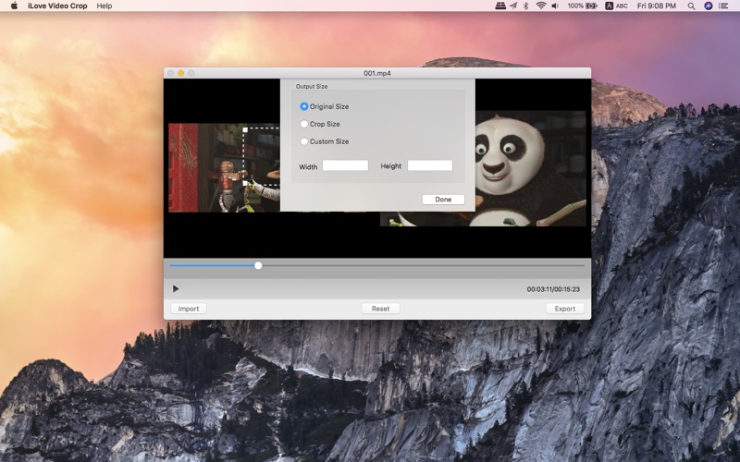Screen dimensions: 740x462
Task: Click the Bluetooth menu bar icon
Action: pyautogui.click(x=525, y=6)
